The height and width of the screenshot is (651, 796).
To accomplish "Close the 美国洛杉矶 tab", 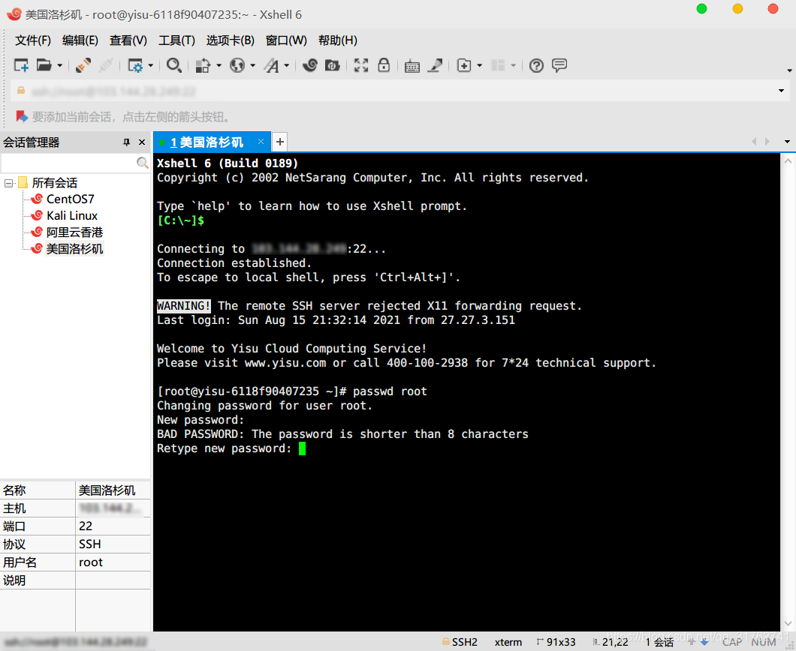I will tap(261, 142).
